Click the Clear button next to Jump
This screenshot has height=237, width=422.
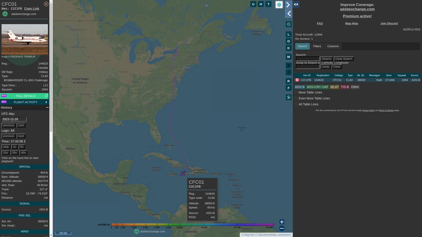click(337, 66)
